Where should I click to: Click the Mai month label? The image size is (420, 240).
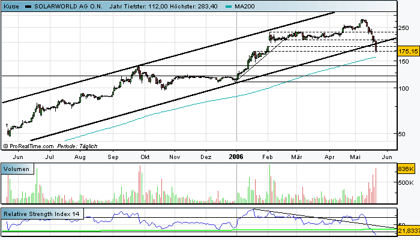[x=355, y=157]
